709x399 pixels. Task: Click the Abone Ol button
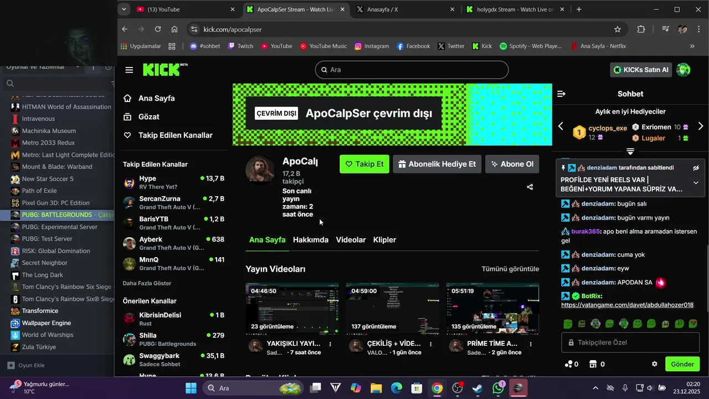tap(512, 164)
